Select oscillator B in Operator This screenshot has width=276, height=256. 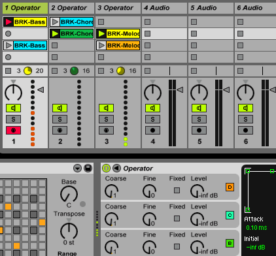(230, 243)
